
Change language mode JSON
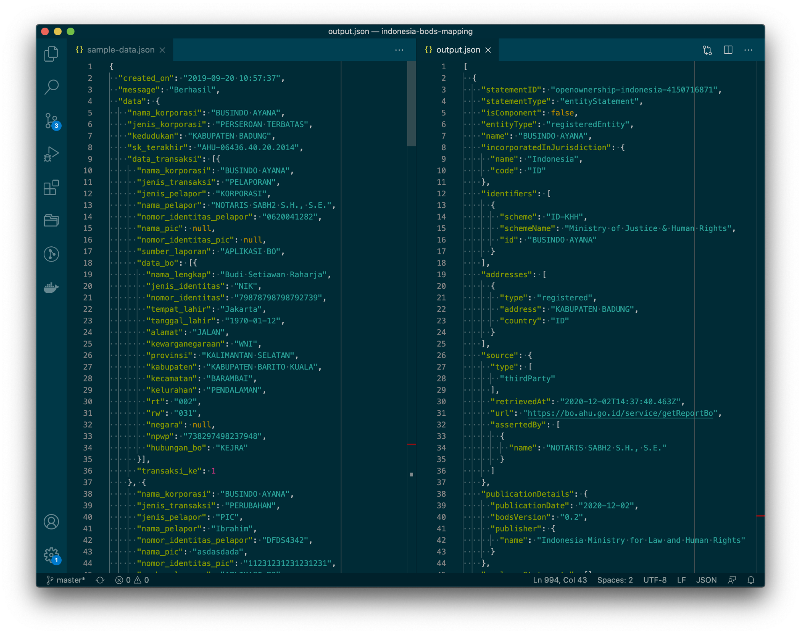click(706, 580)
